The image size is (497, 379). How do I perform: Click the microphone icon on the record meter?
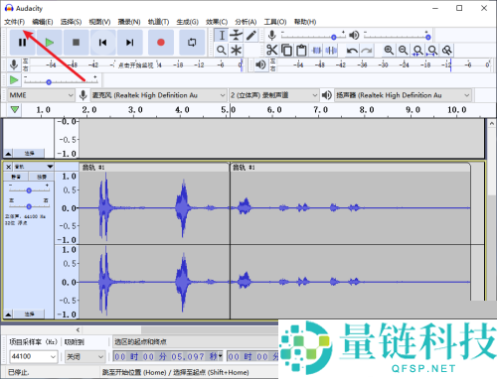(x=14, y=64)
